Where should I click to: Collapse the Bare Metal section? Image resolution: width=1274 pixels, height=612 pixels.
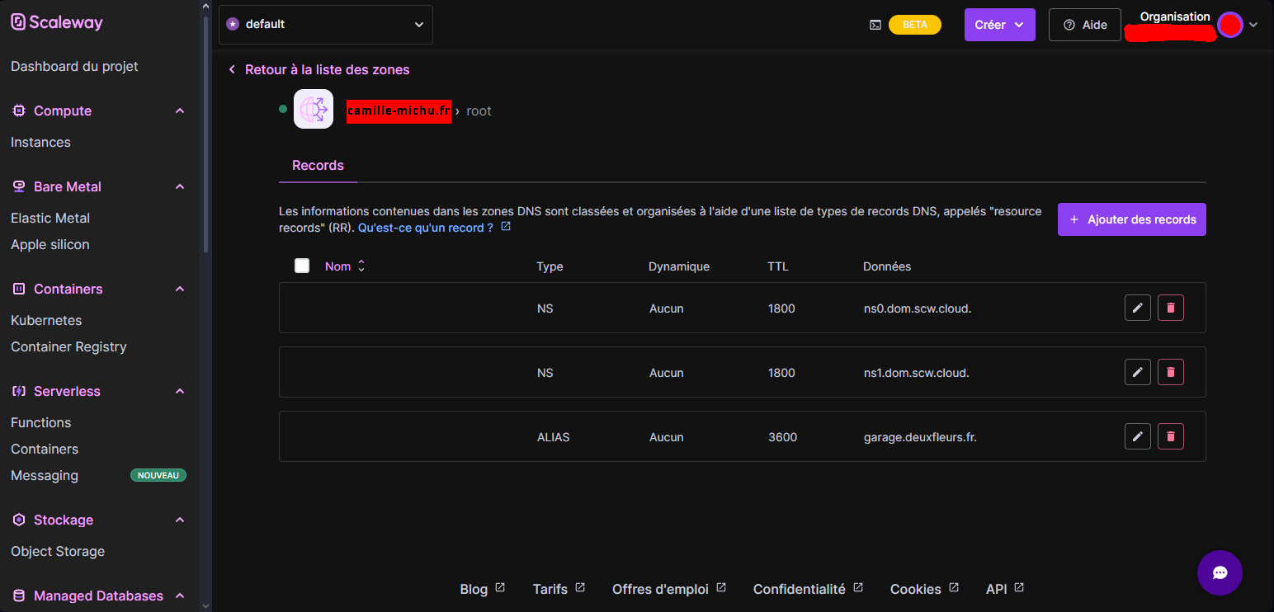click(x=180, y=186)
